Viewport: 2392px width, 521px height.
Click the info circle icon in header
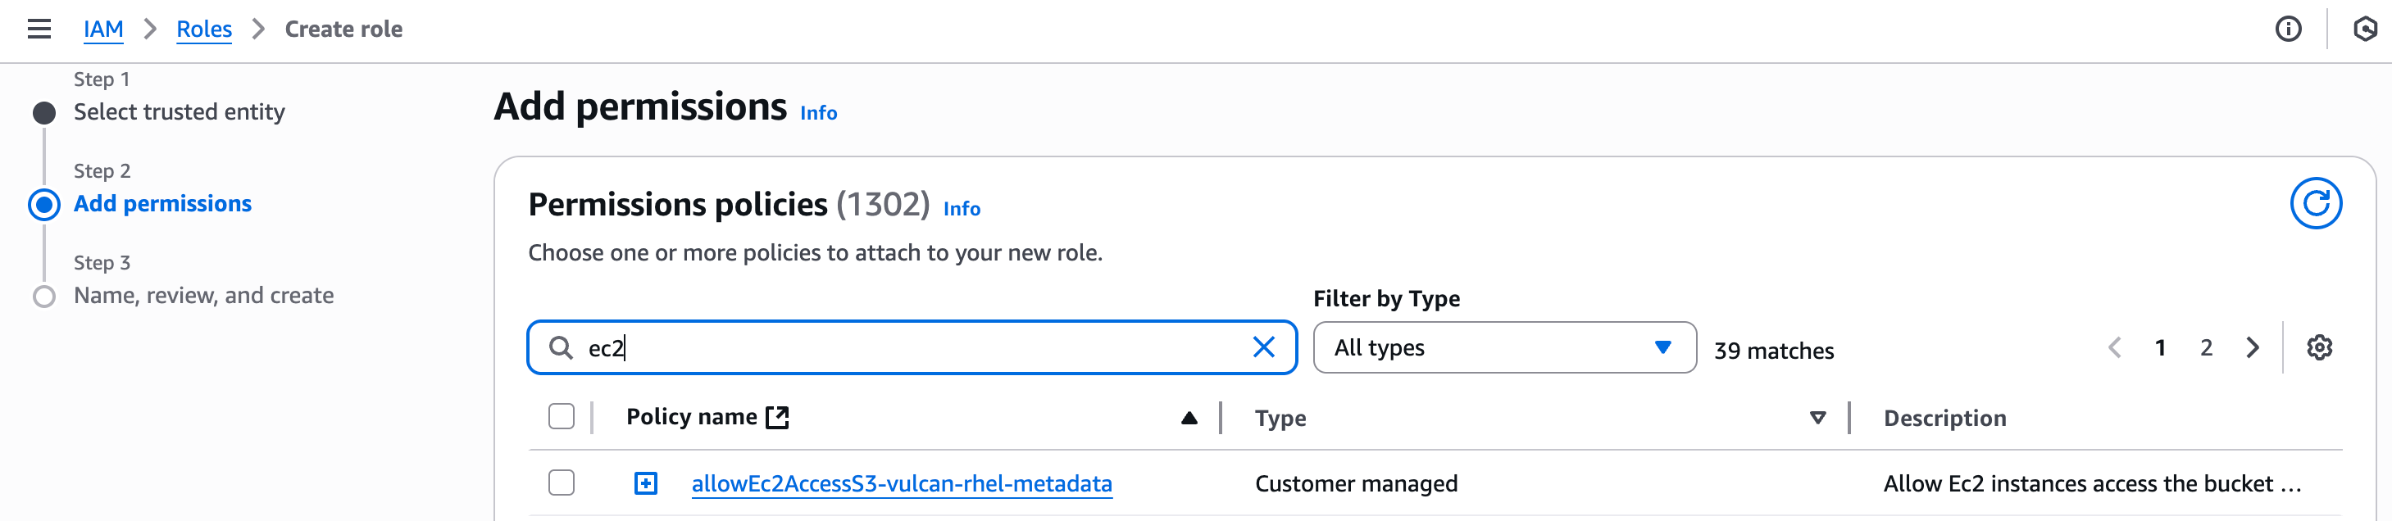(2288, 29)
